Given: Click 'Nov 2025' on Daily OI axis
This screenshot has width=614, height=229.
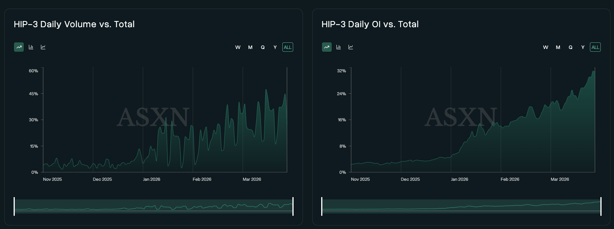Looking at the screenshot, I should point(360,179).
